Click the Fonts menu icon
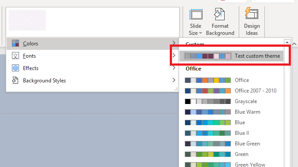The width and height of the screenshot is (298, 167). click(15, 56)
